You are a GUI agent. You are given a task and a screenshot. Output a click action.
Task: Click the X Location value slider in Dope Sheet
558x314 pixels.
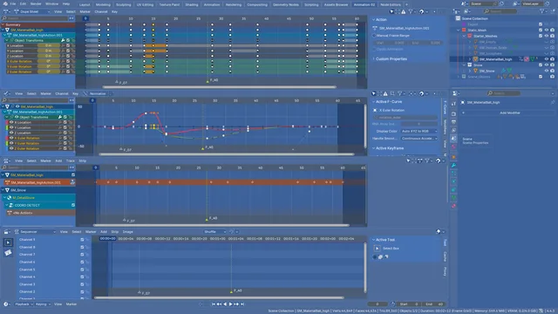pyautogui.click(x=49, y=46)
